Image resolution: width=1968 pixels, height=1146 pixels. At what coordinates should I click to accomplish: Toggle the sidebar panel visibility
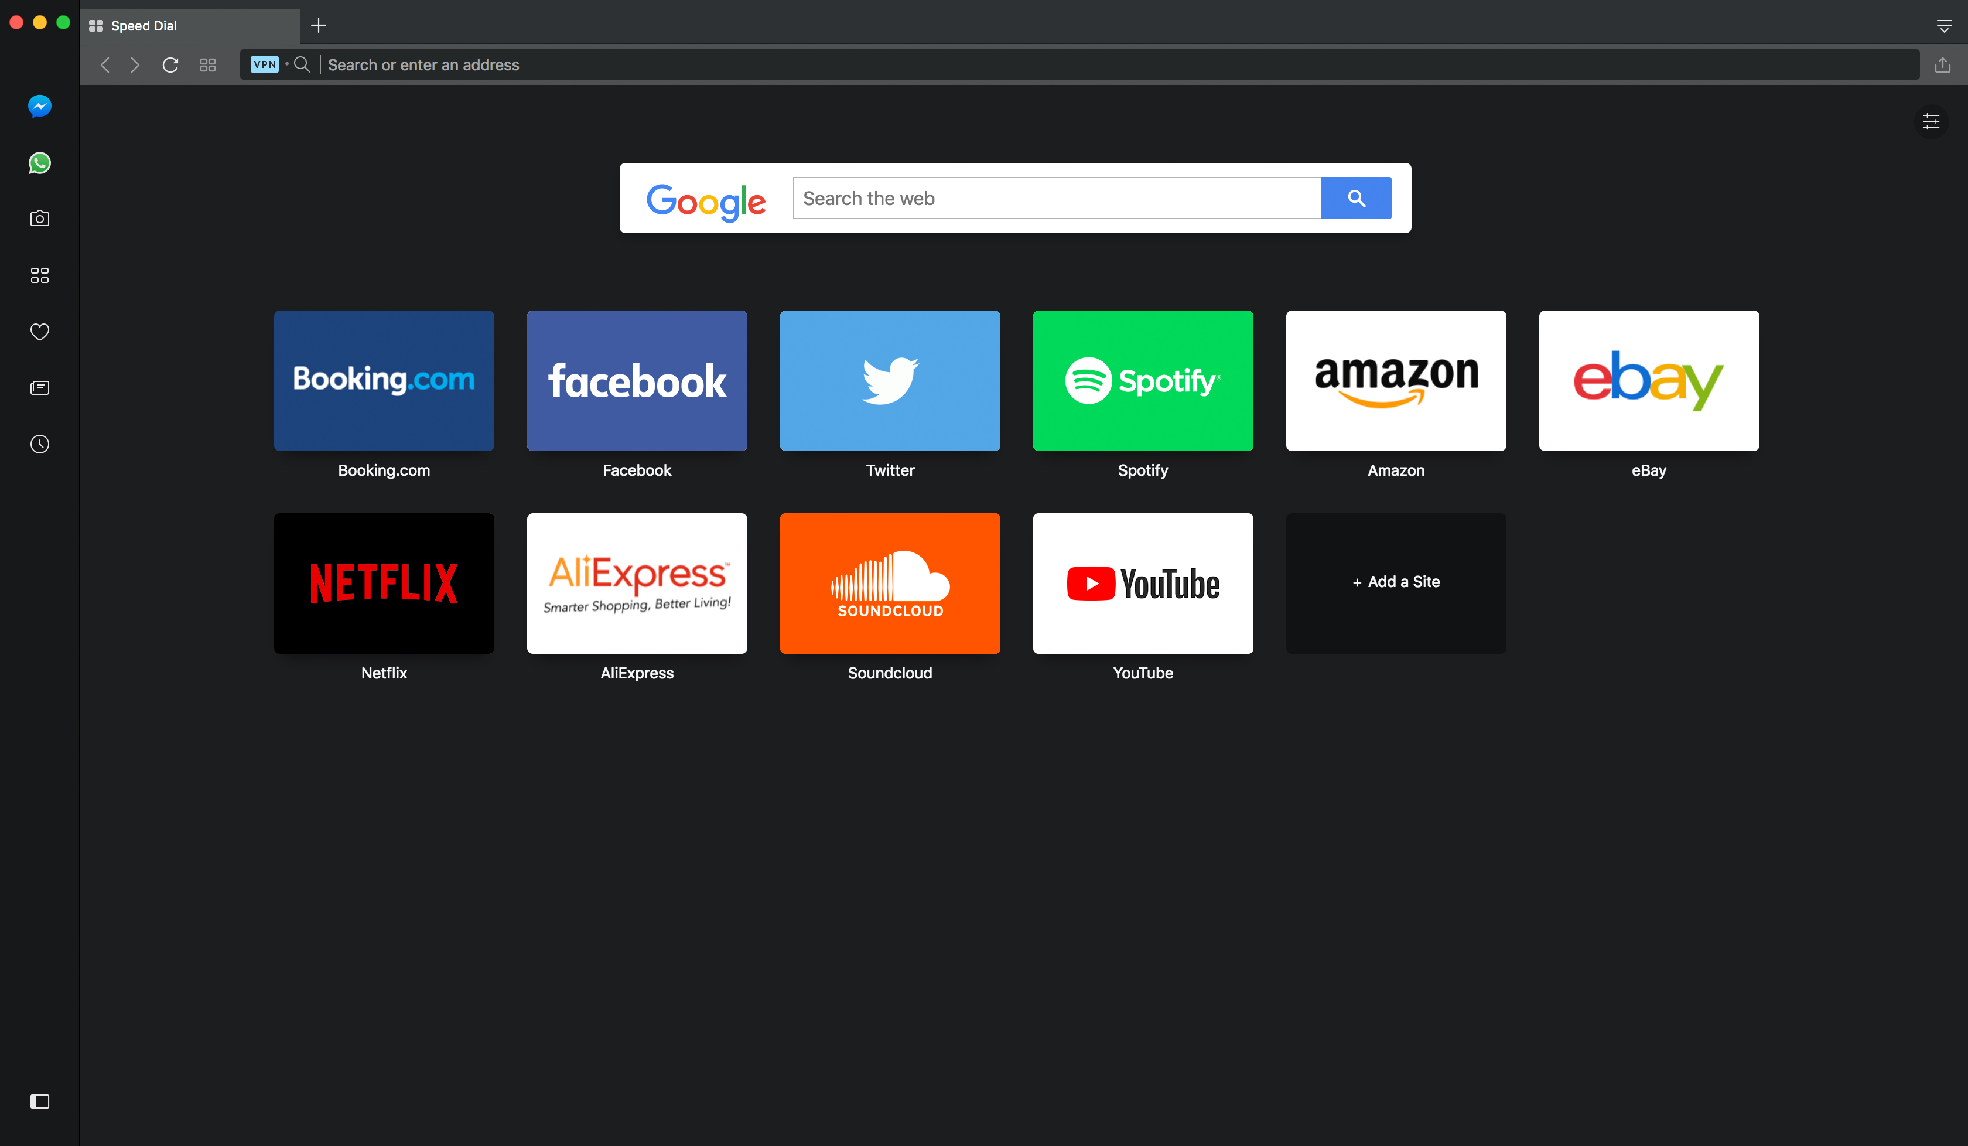click(40, 1102)
